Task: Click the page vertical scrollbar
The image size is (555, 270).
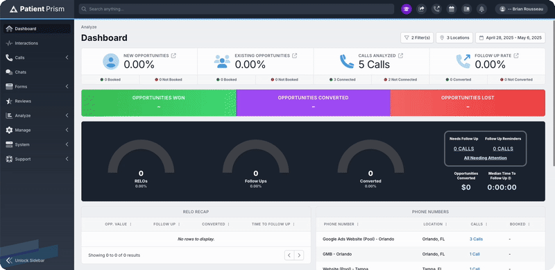Action: (553, 92)
